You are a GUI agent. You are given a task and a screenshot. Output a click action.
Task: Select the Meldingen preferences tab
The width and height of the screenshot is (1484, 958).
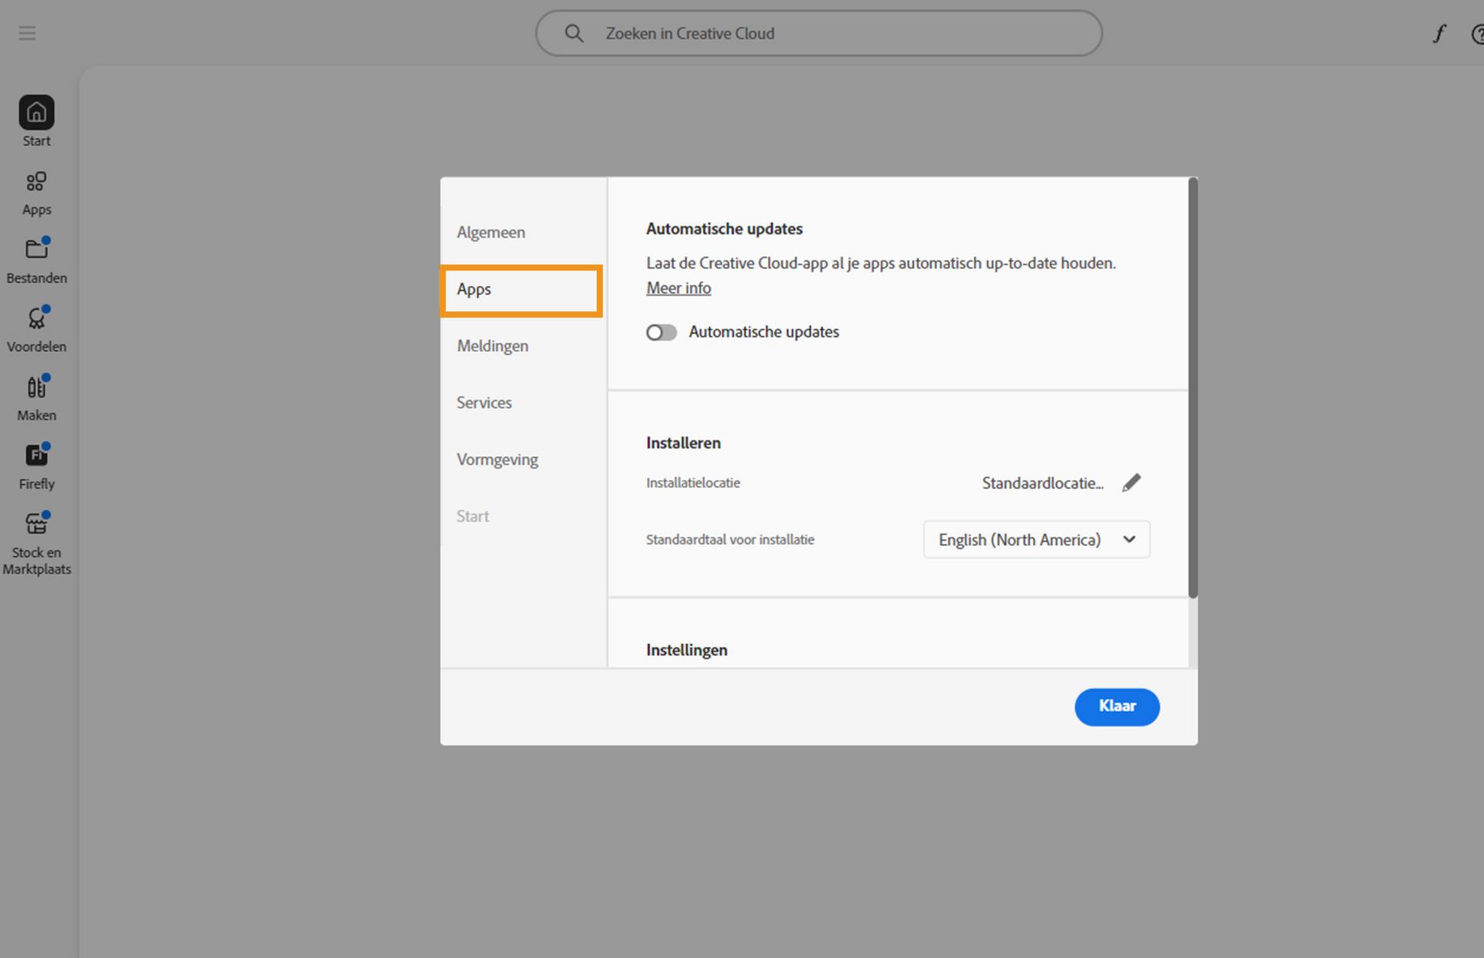point(492,346)
